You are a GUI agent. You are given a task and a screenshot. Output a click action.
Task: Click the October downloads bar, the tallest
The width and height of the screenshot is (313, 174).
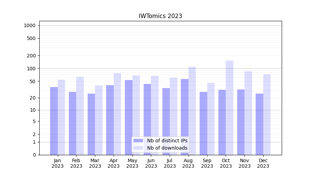click(230, 108)
